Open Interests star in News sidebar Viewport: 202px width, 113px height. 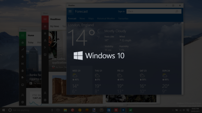tap(45, 33)
